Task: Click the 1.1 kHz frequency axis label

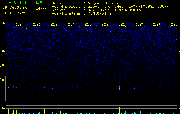Action: coord(3,37)
